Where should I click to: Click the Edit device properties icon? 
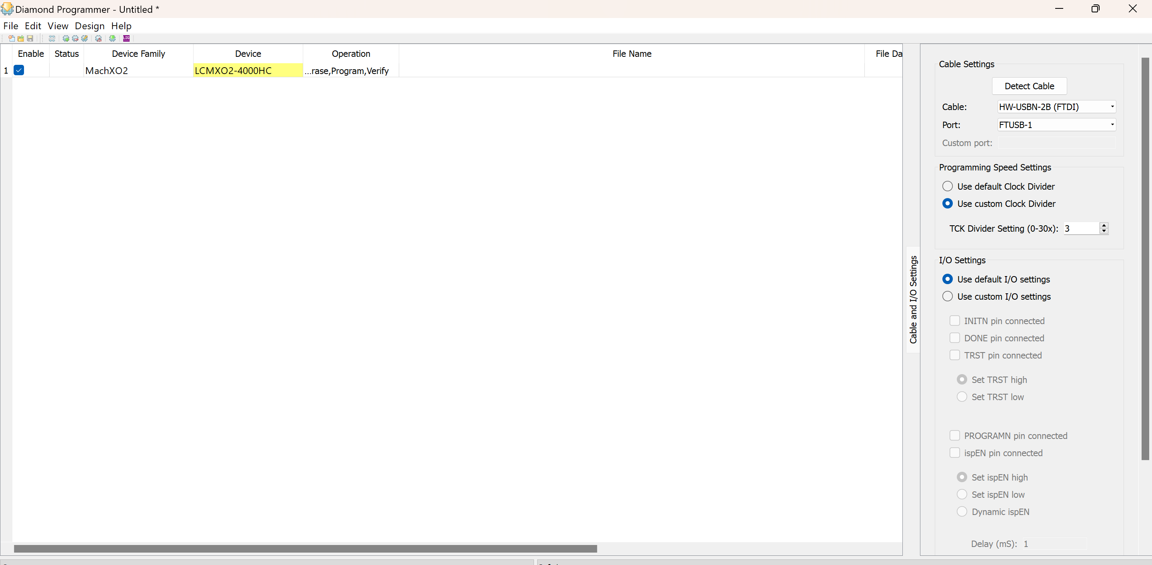pos(84,38)
